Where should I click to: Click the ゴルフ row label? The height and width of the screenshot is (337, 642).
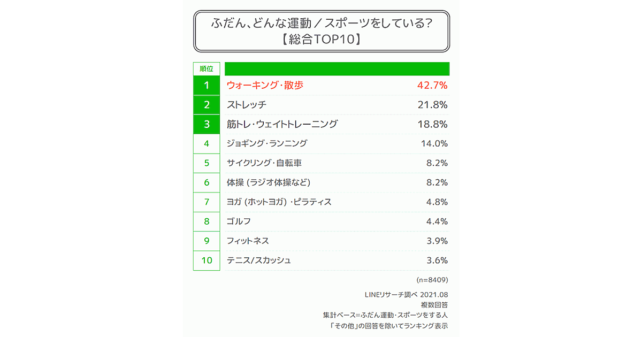239,221
